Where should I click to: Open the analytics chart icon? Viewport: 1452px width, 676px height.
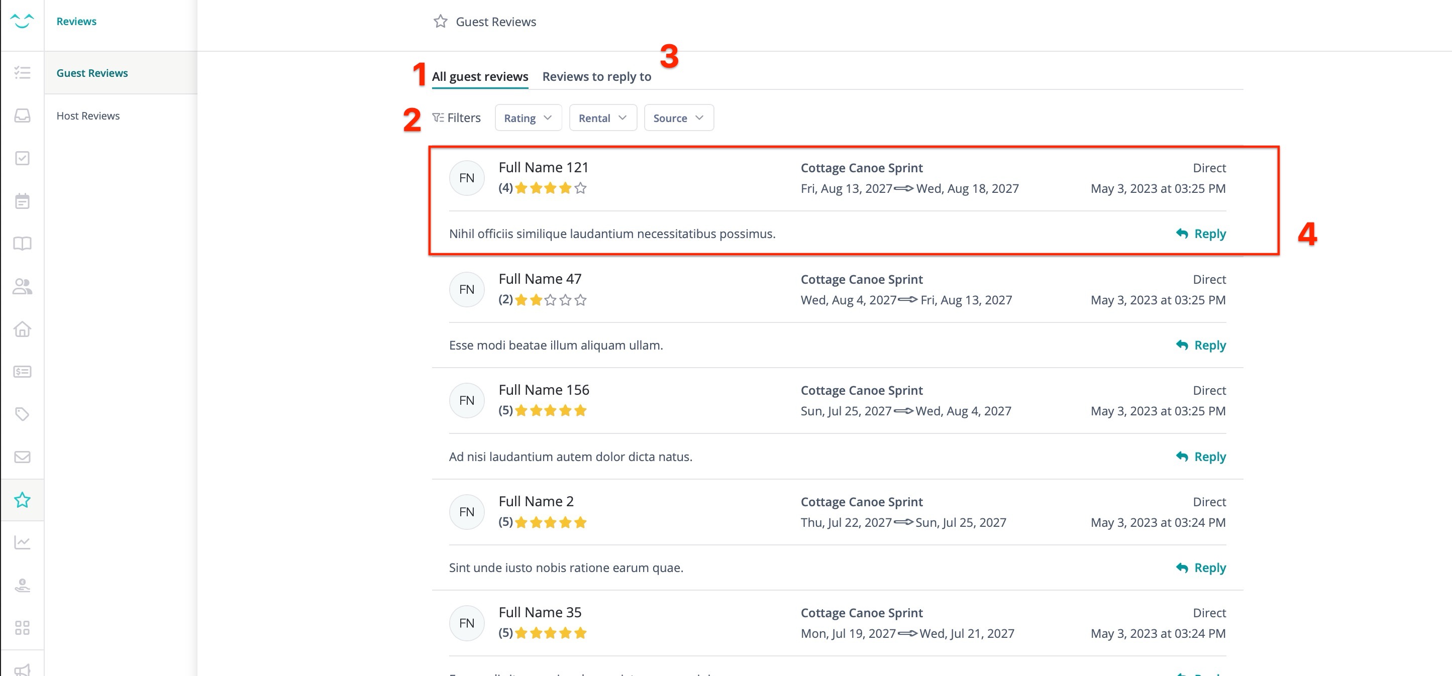click(x=22, y=542)
